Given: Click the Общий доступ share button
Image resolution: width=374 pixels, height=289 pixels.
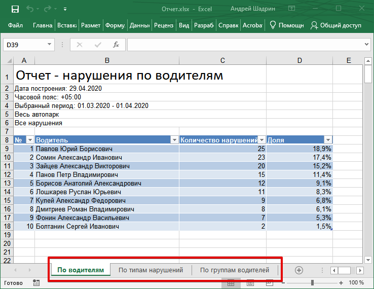Looking at the screenshot, I should pos(336,25).
